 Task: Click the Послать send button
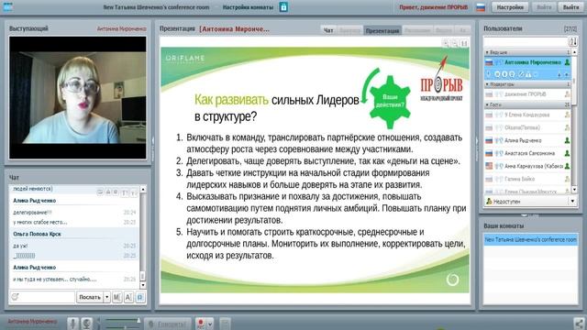(x=90, y=297)
